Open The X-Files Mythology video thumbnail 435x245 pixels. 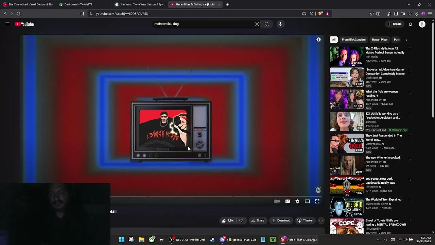pos(347,56)
